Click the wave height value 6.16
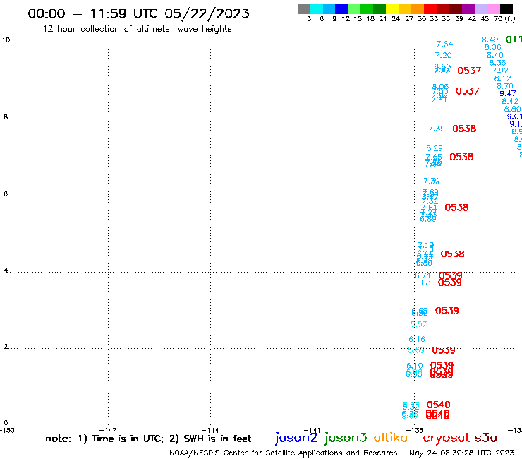This screenshot has height=459, width=522. tap(417, 339)
